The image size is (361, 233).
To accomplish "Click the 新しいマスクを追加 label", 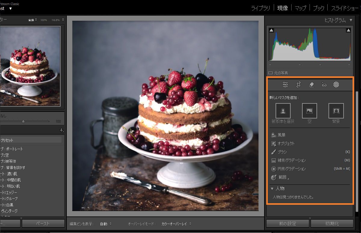I will (284, 98).
